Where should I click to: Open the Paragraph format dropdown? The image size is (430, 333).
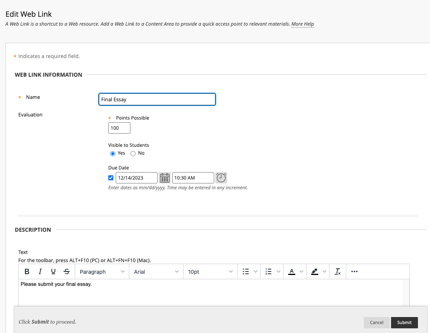coord(102,271)
